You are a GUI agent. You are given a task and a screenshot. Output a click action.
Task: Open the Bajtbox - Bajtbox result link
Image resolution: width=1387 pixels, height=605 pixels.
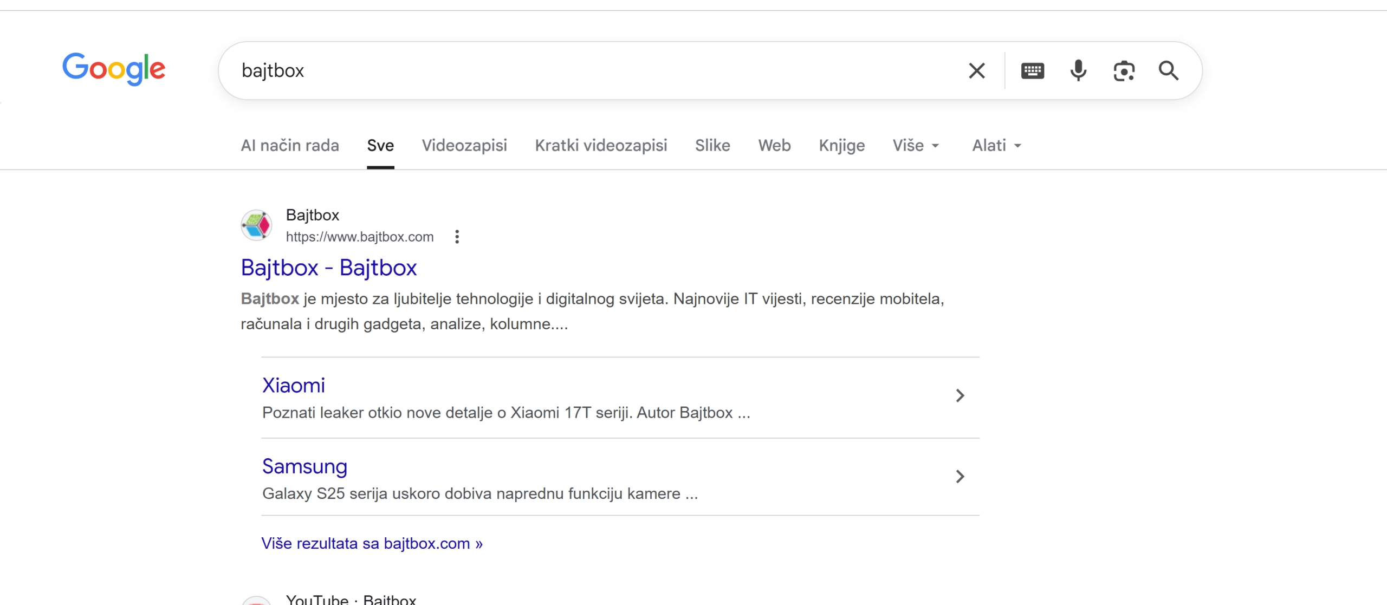328,268
